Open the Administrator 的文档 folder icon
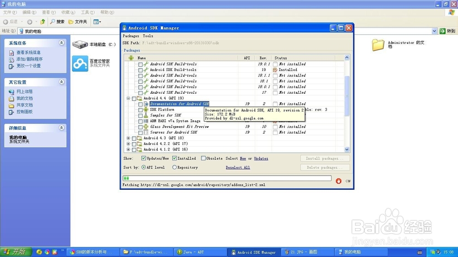 coord(378,45)
